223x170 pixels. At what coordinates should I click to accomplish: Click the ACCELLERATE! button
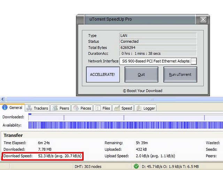click(103, 74)
